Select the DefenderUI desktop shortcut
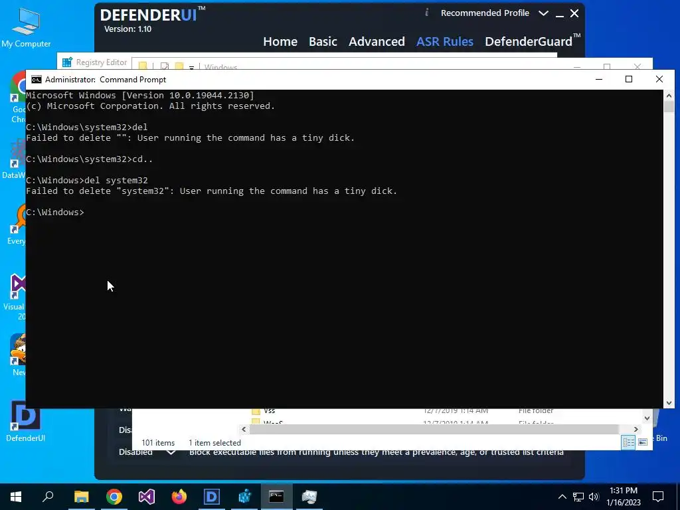This screenshot has width=680, height=510. pos(26,420)
